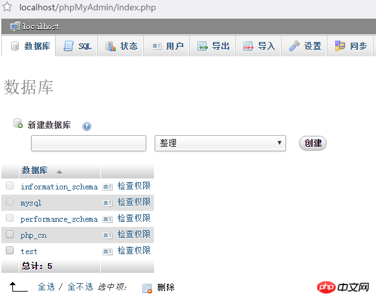
Task: Click the 全选 link
Action: (x=47, y=287)
